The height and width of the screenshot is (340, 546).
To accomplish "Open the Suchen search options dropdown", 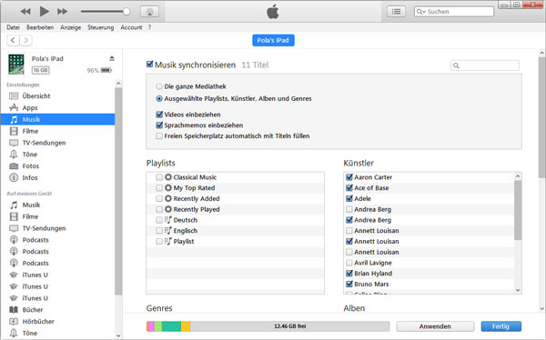I will coord(421,12).
